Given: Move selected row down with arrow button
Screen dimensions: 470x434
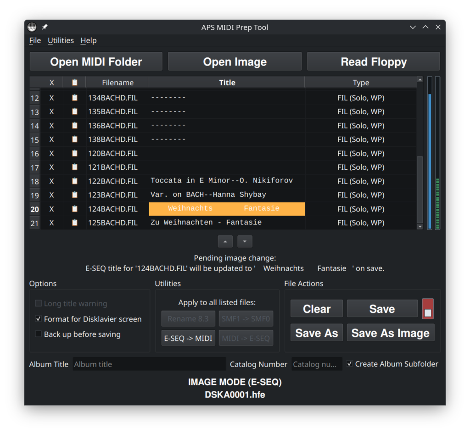Looking at the screenshot, I should [245, 241].
